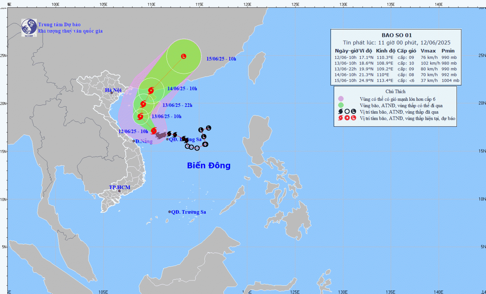Image resolution: width=486 pixels, height=294 pixels.
Task: Select the storm marker labeled 13/06/25 - 10h
Action: (x=140, y=117)
